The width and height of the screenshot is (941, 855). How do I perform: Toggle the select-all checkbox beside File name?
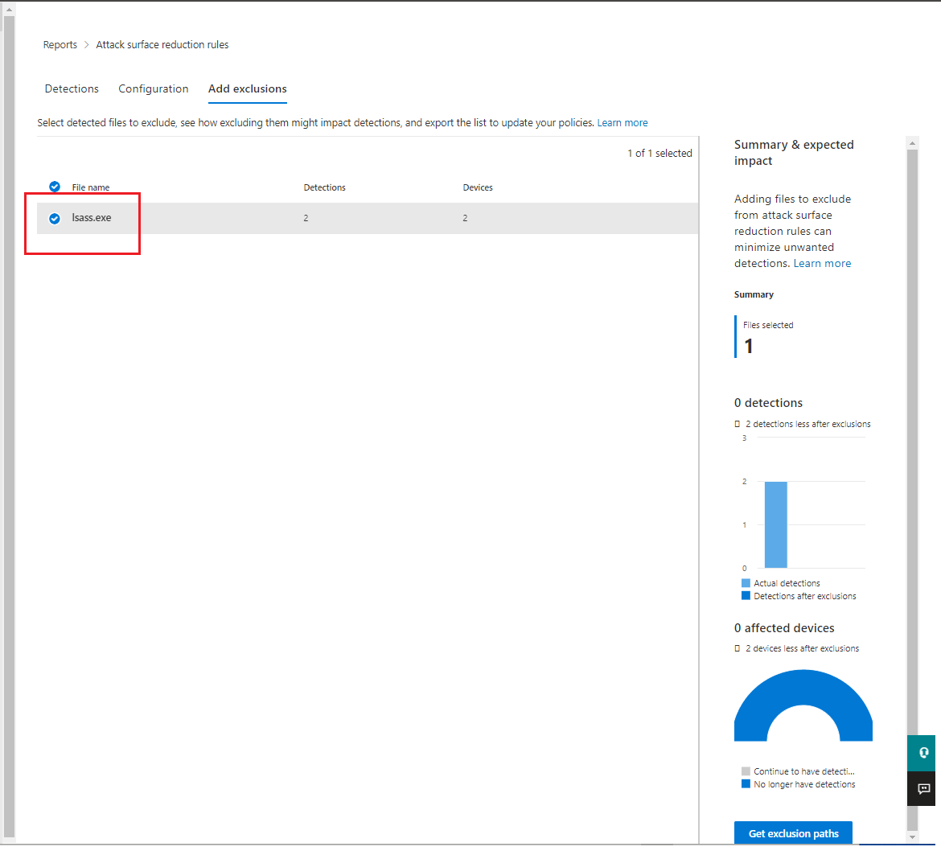click(55, 187)
